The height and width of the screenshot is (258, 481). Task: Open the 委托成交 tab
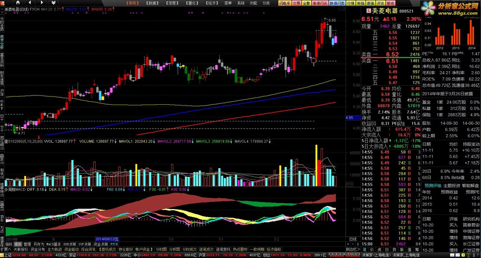(x=108, y=249)
